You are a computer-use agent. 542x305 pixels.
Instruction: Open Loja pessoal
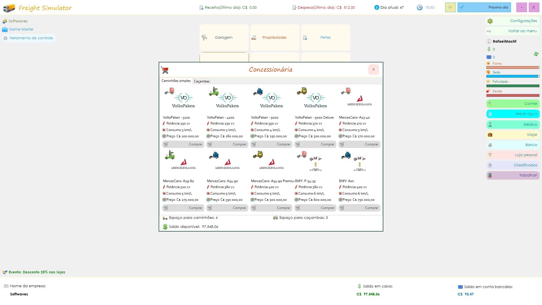[513, 155]
